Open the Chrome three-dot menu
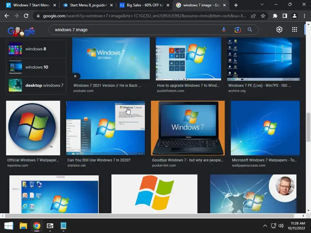This screenshot has width=311, height=233. pos(304,16)
